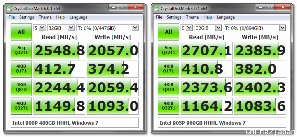Open the 32GiB test size dropdown in the left window
The image size is (297, 137).
point(61,28)
